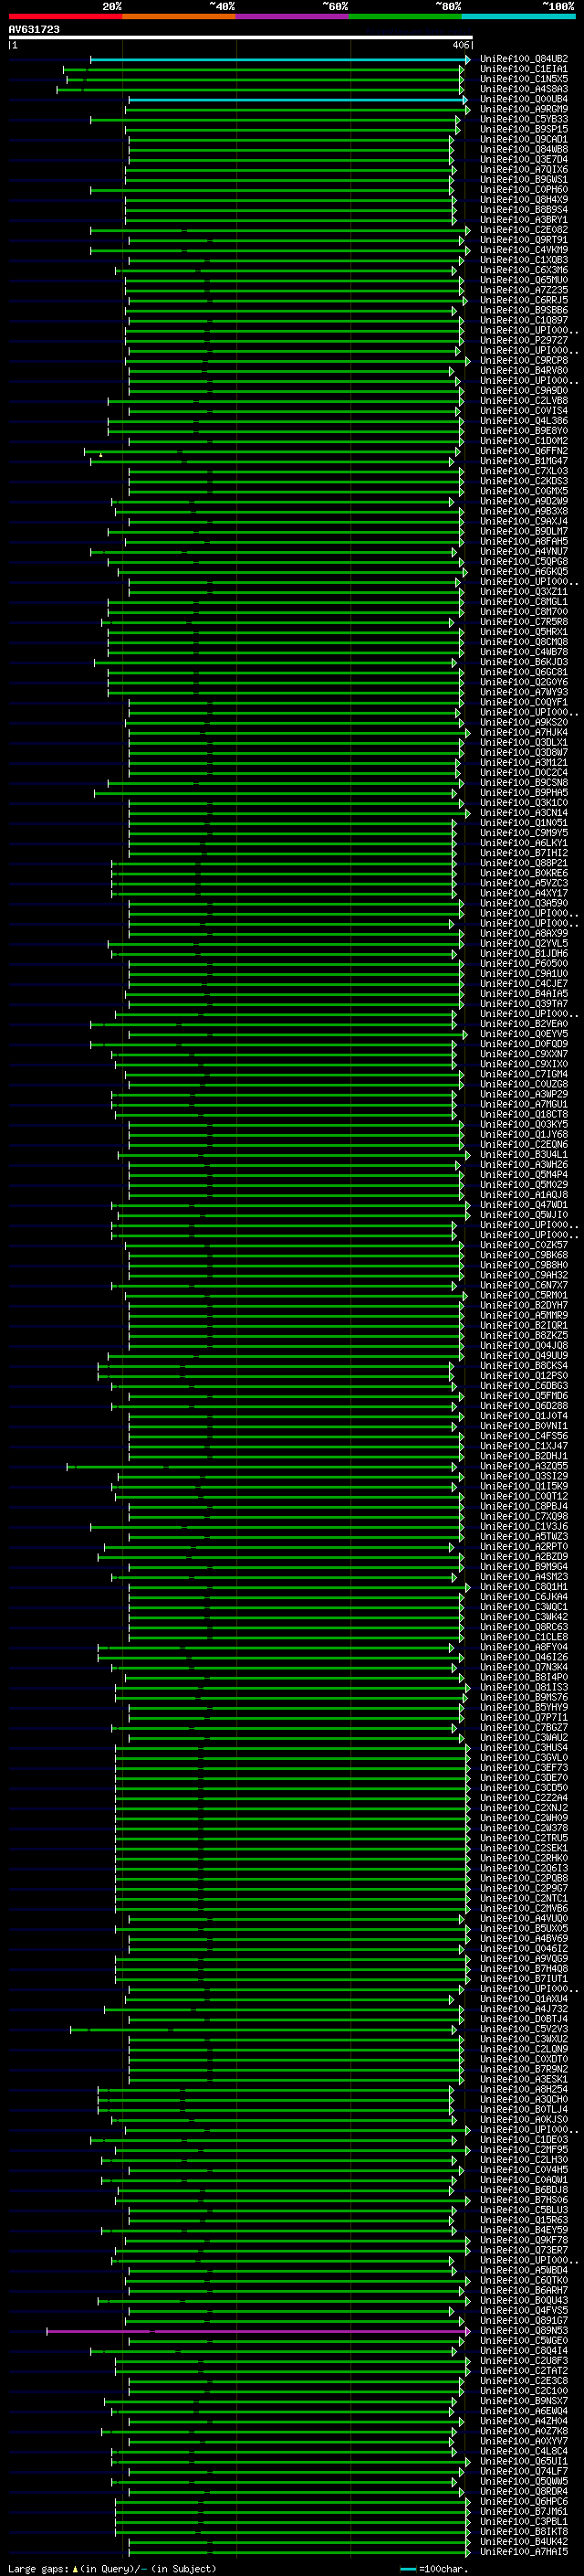The height and width of the screenshot is (2576, 584).
Task: Click the cyan alignment bar for UniRef100_Q00UB4
Action: point(298,99)
